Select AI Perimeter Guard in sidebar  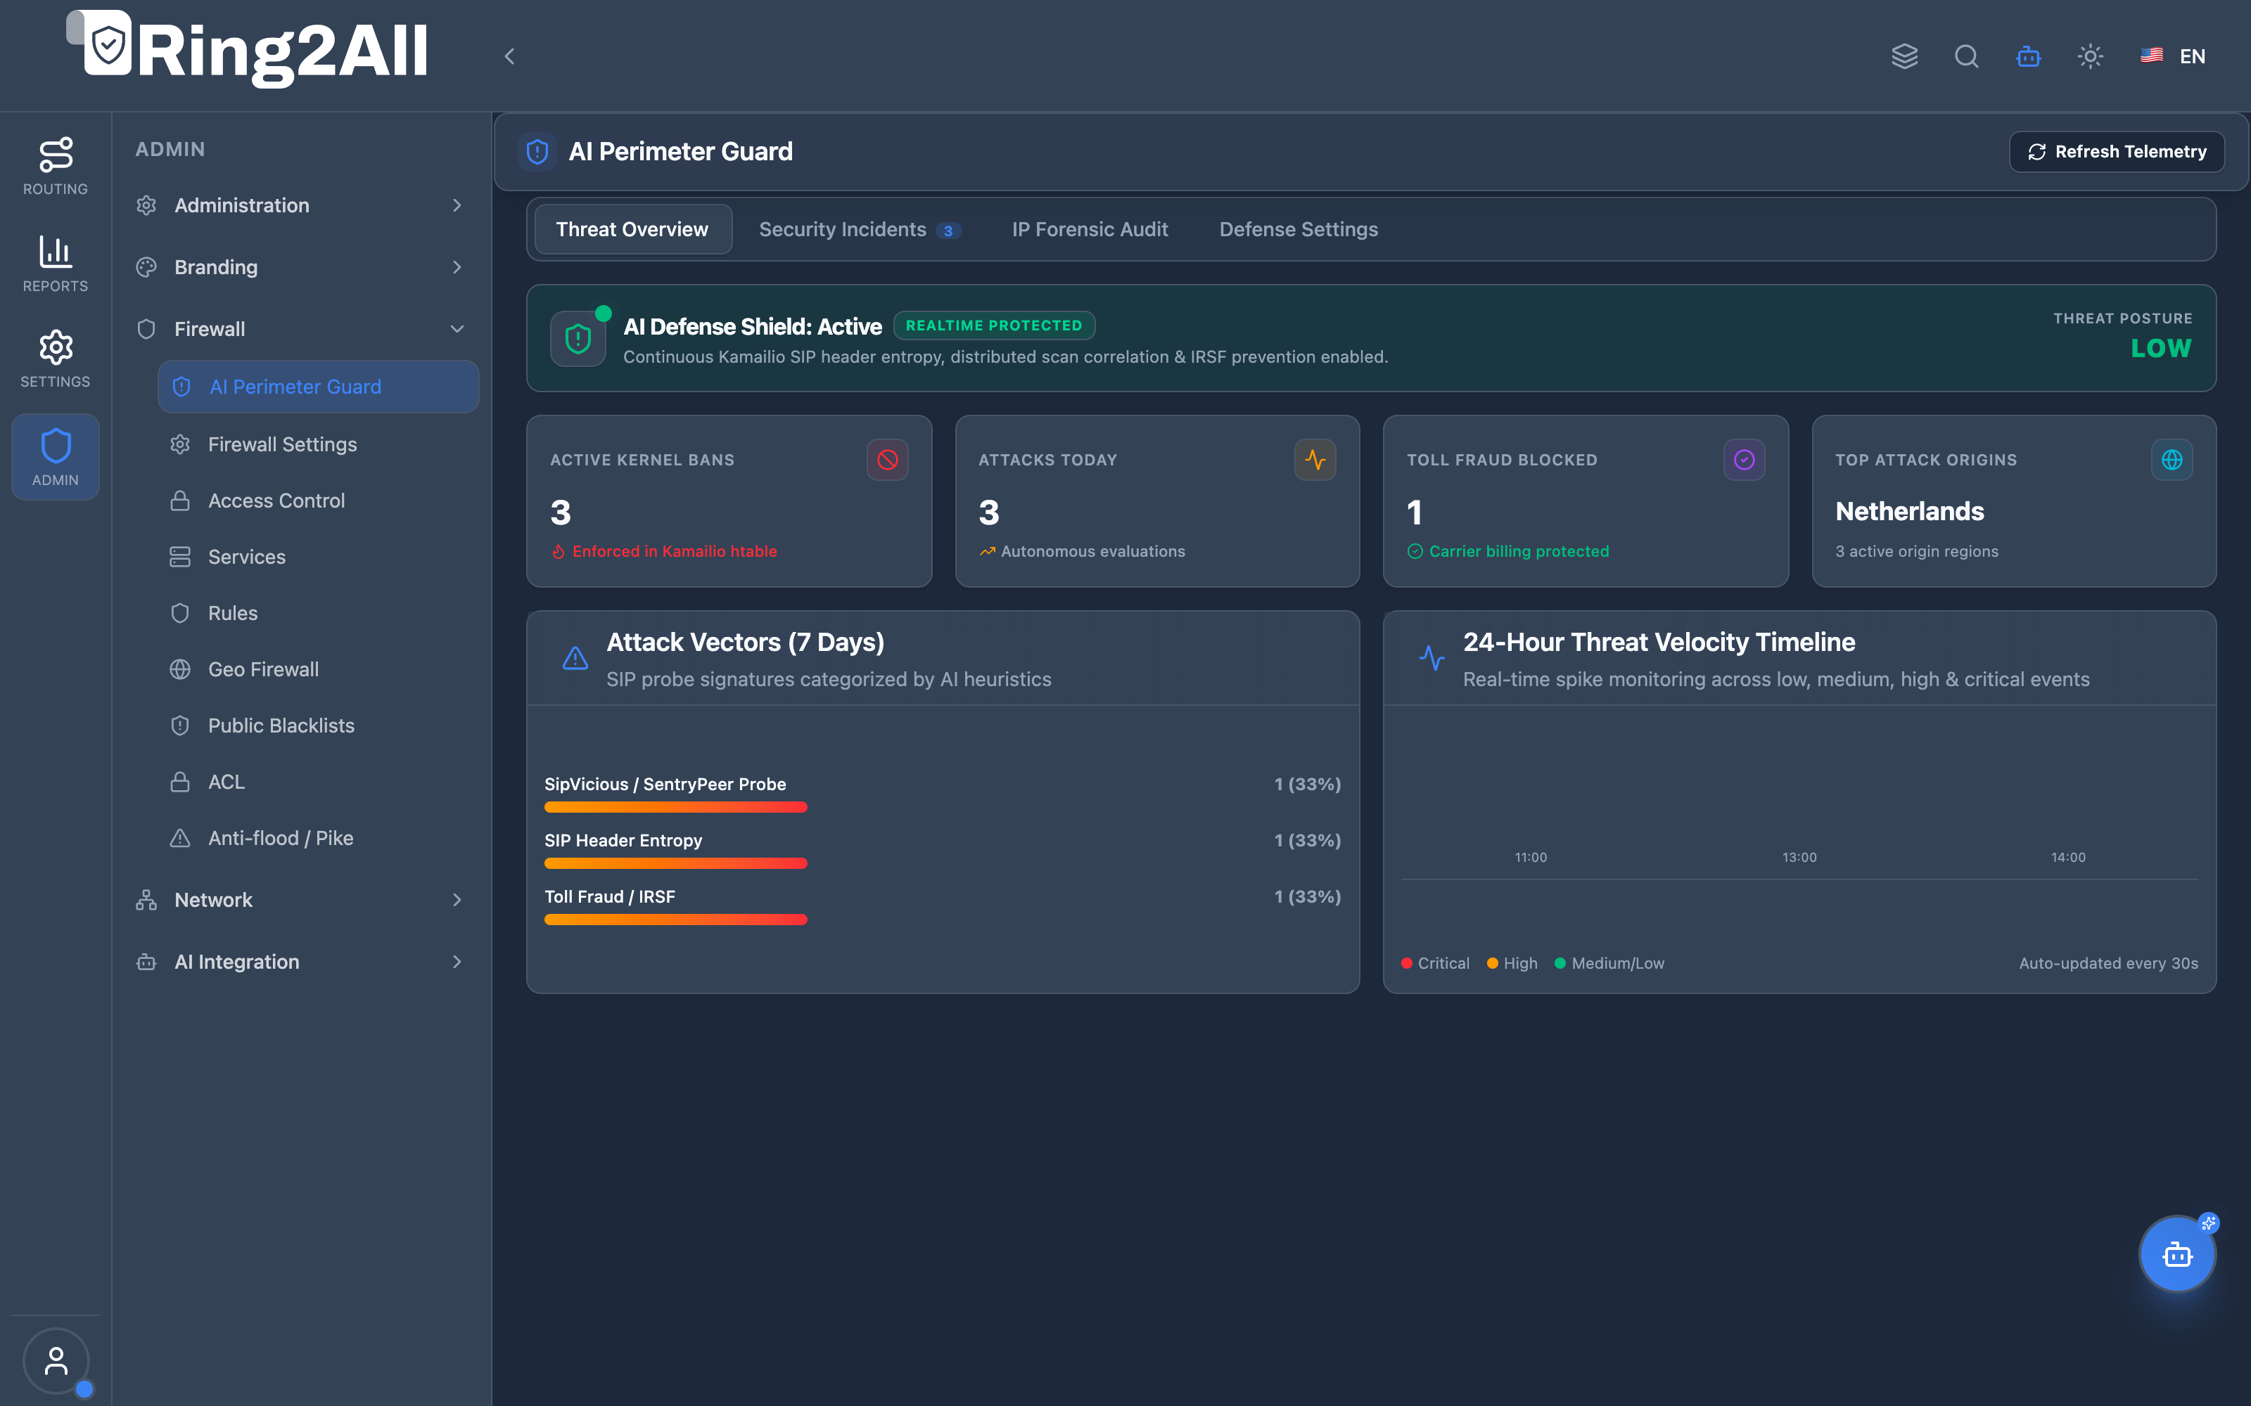click(318, 387)
